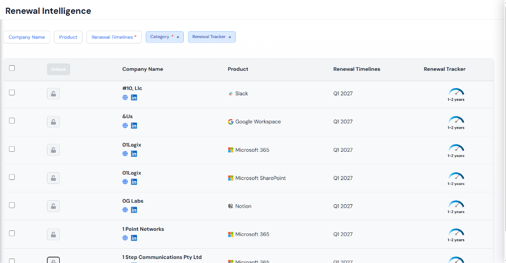Open LinkedIn icon in 01Logix Microsoft SharePoint row

(134, 182)
